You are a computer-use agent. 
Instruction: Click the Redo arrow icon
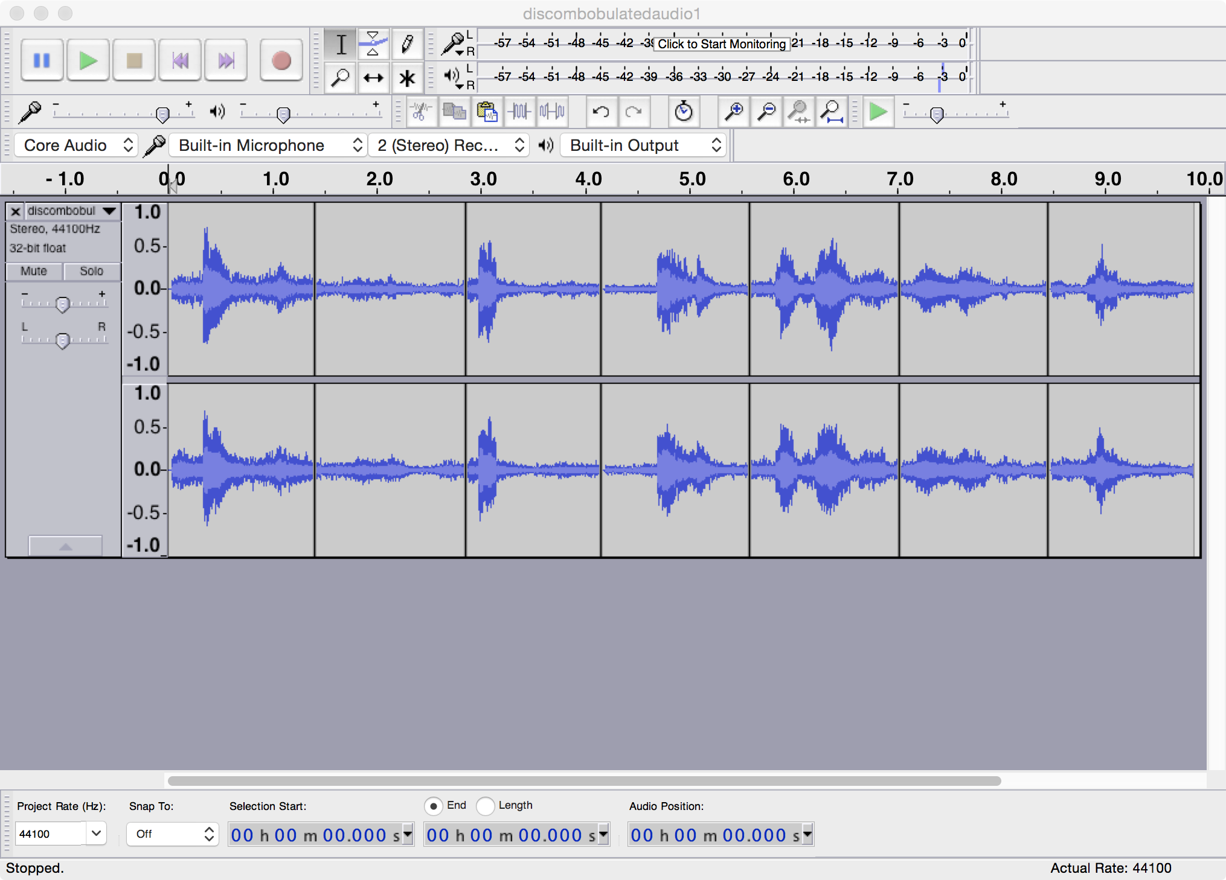634,112
